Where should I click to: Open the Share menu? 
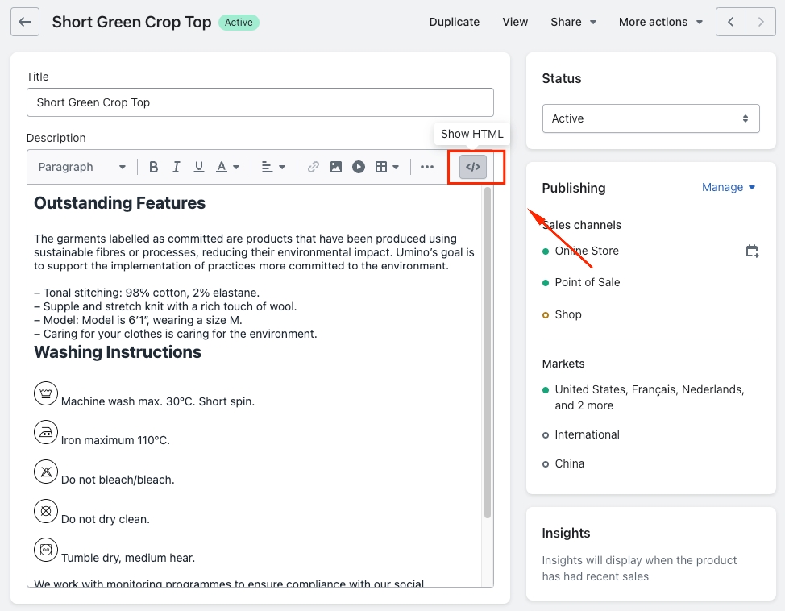(x=573, y=22)
